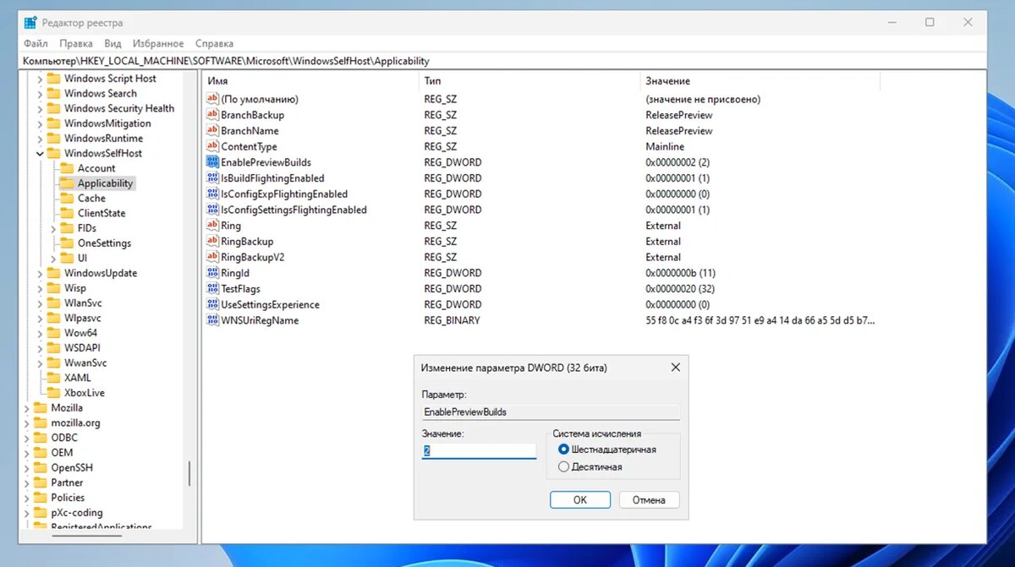Expand the Windows Search tree node

coord(40,94)
